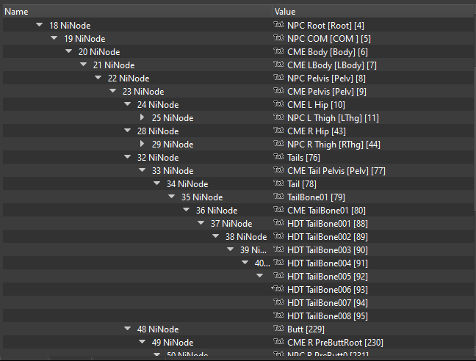476x361 pixels.
Task: Collapse the 28 NiNode branch
Action: click(128, 131)
